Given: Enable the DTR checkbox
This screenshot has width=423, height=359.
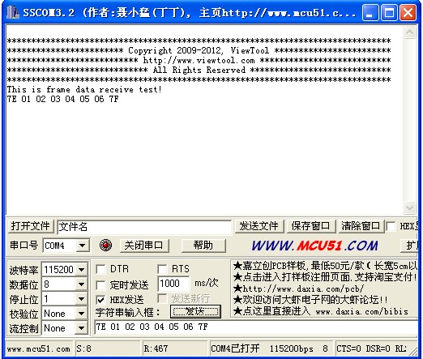Looking at the screenshot, I should 100,269.
